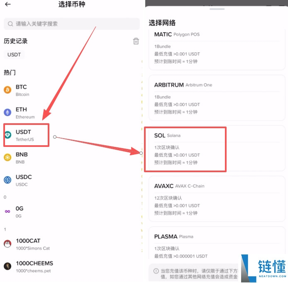Screen dimensions: 288x283
Task: Tap the Bitcoin coin icon
Action: [x=7, y=90]
